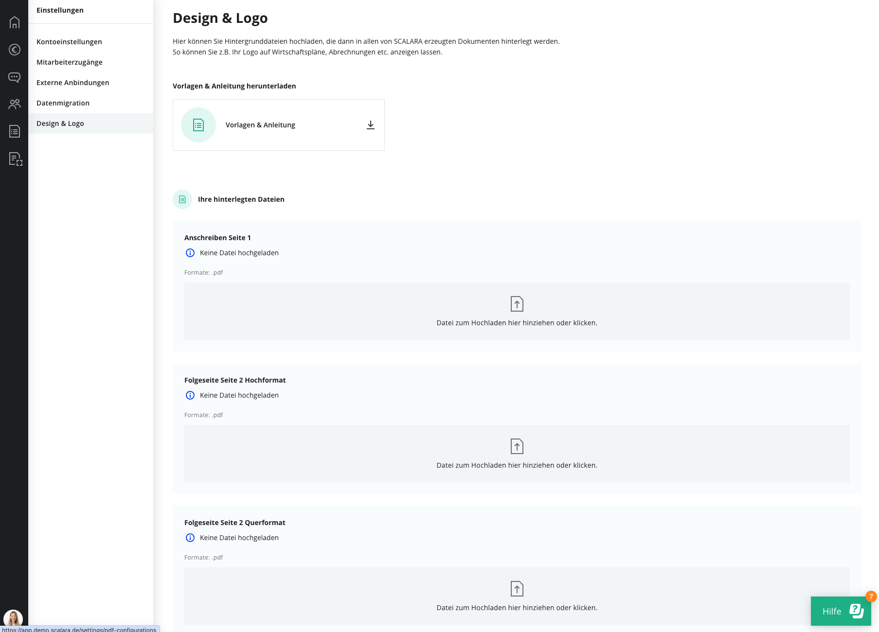Open the euro finance icon
This screenshot has height=632, width=879.
tap(15, 50)
